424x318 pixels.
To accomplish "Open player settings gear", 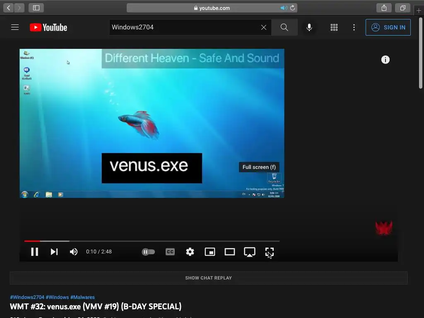I will [x=190, y=252].
